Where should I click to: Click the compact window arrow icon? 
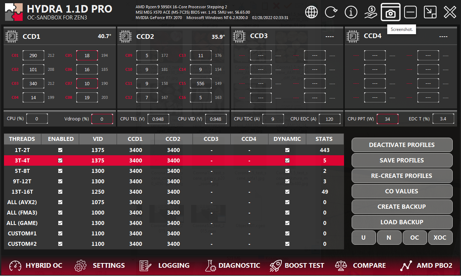[430, 12]
